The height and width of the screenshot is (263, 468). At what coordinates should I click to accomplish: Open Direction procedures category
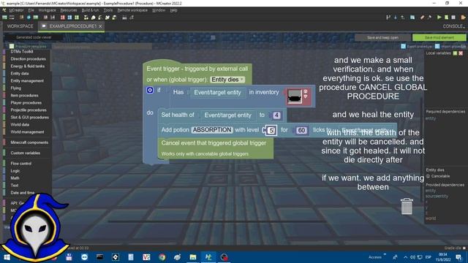click(x=28, y=59)
